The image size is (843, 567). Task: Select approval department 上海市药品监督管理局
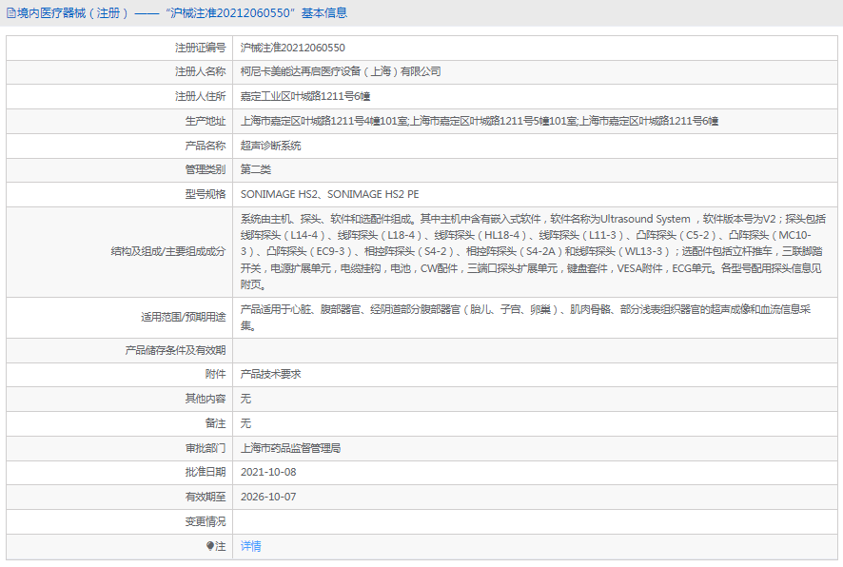tap(290, 448)
